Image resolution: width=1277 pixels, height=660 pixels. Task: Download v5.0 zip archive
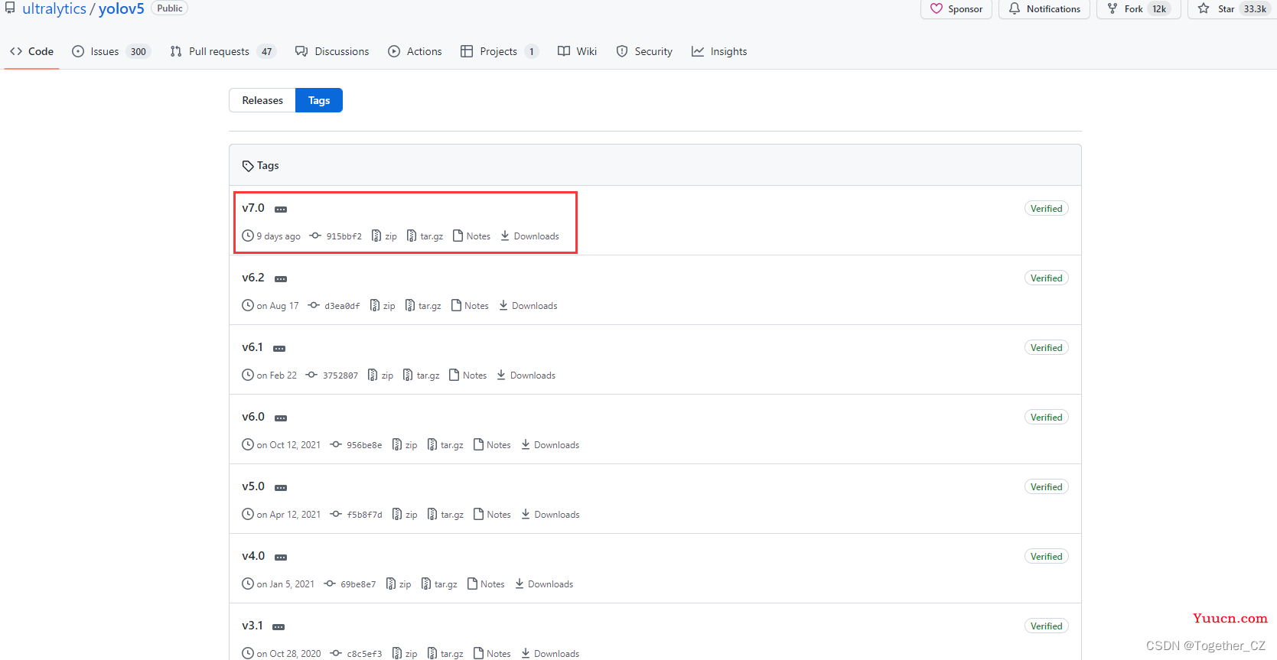(405, 515)
